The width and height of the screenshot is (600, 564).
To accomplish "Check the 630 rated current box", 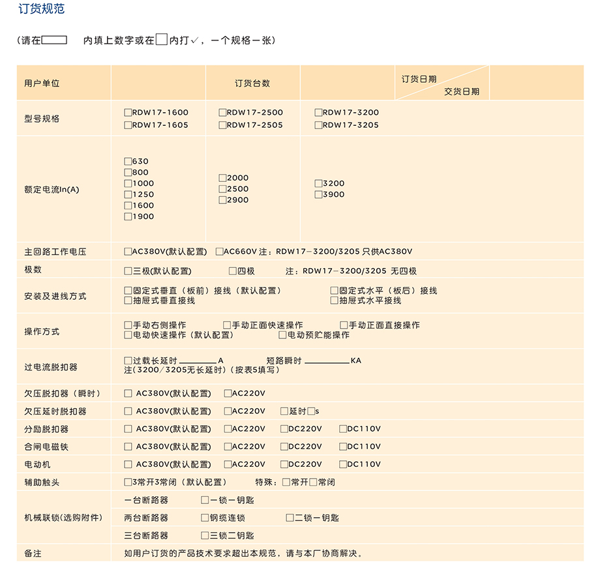I will click(x=128, y=161).
